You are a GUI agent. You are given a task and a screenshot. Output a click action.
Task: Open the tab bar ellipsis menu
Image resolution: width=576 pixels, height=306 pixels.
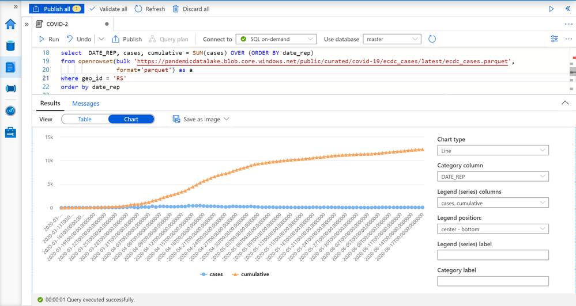[569, 24]
